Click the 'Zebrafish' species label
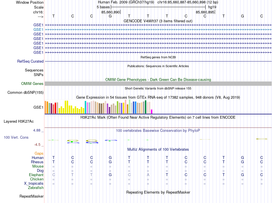 point(36,188)
